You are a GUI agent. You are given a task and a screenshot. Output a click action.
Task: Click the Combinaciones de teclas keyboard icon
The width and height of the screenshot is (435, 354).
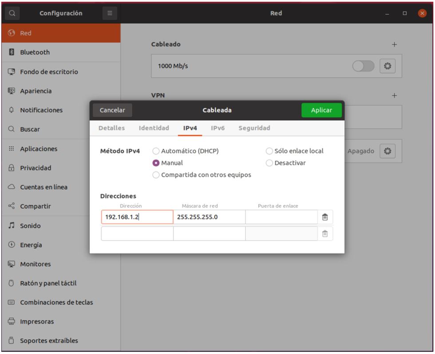pyautogui.click(x=12, y=302)
